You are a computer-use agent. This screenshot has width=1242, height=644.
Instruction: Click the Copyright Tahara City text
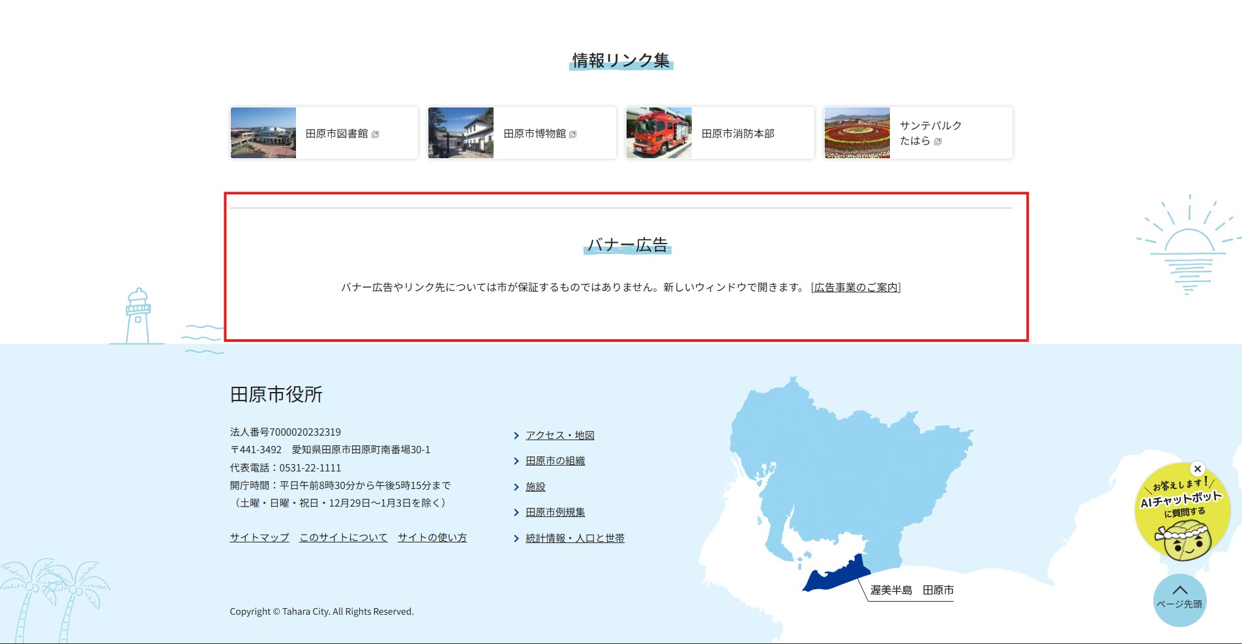322,611
